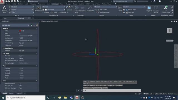This screenshot has width=178, height=100.
Task: Switch to the Home ribbon tab
Action: click(x=8, y=4)
